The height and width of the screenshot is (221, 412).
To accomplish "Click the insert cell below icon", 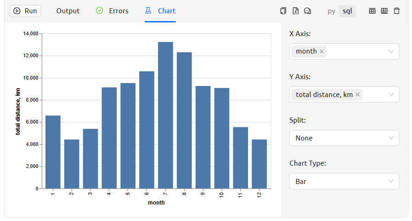I will (x=384, y=11).
